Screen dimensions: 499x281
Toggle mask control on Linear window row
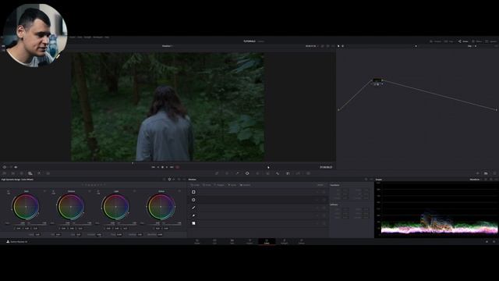(324, 192)
